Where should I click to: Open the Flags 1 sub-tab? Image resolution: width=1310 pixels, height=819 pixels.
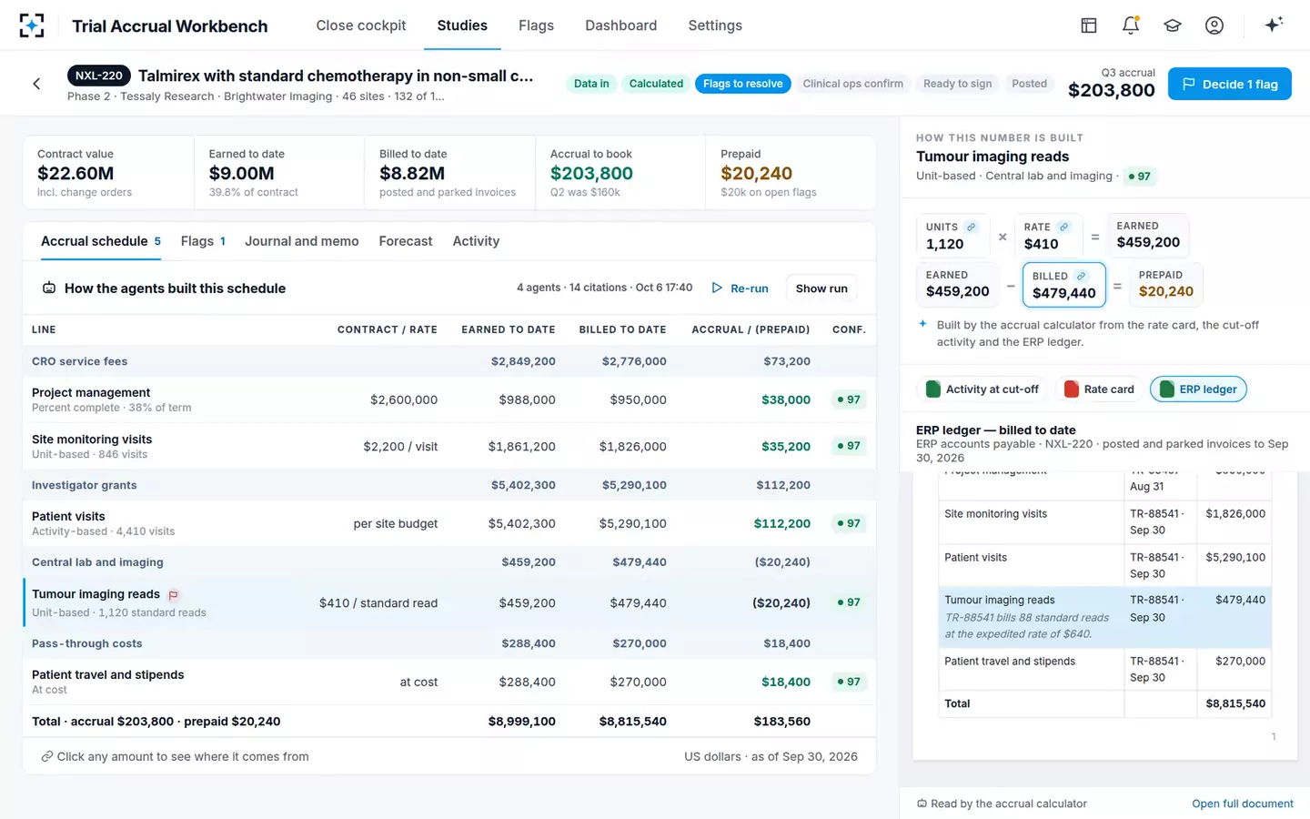(203, 241)
